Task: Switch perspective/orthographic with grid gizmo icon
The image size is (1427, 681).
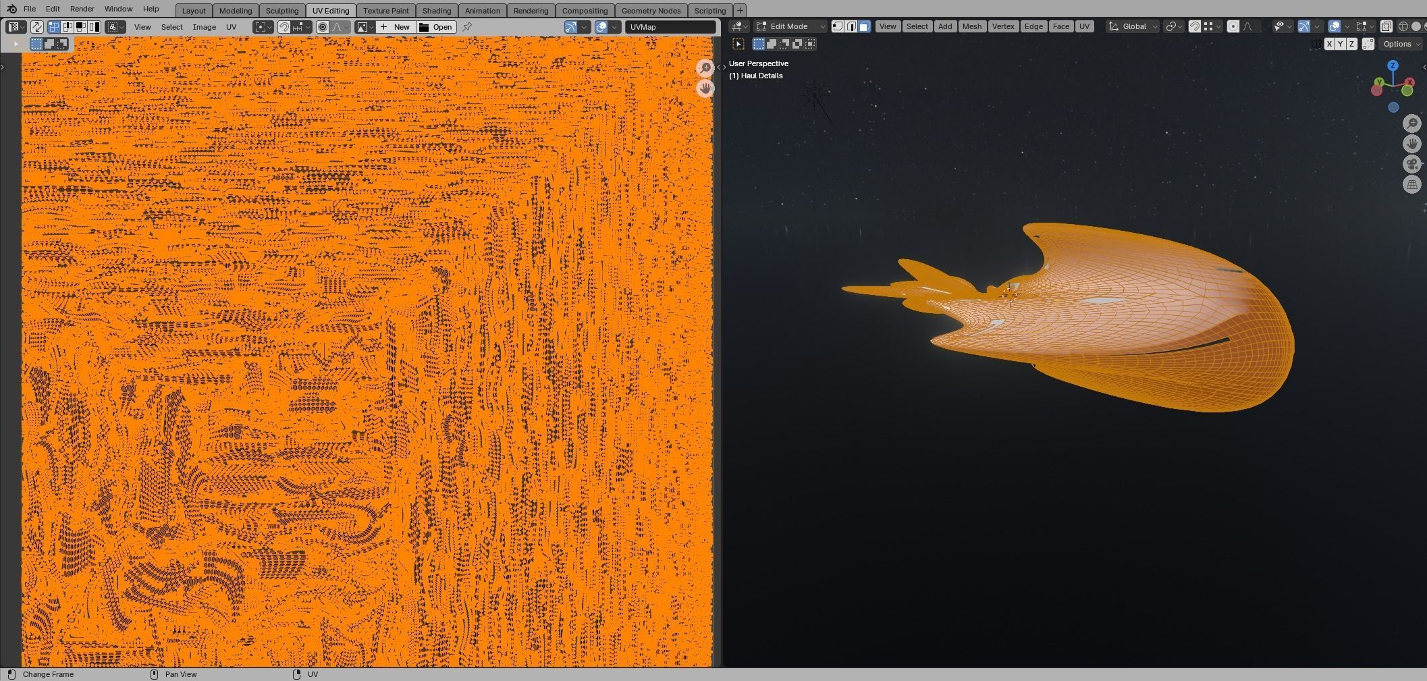Action: click(1412, 184)
